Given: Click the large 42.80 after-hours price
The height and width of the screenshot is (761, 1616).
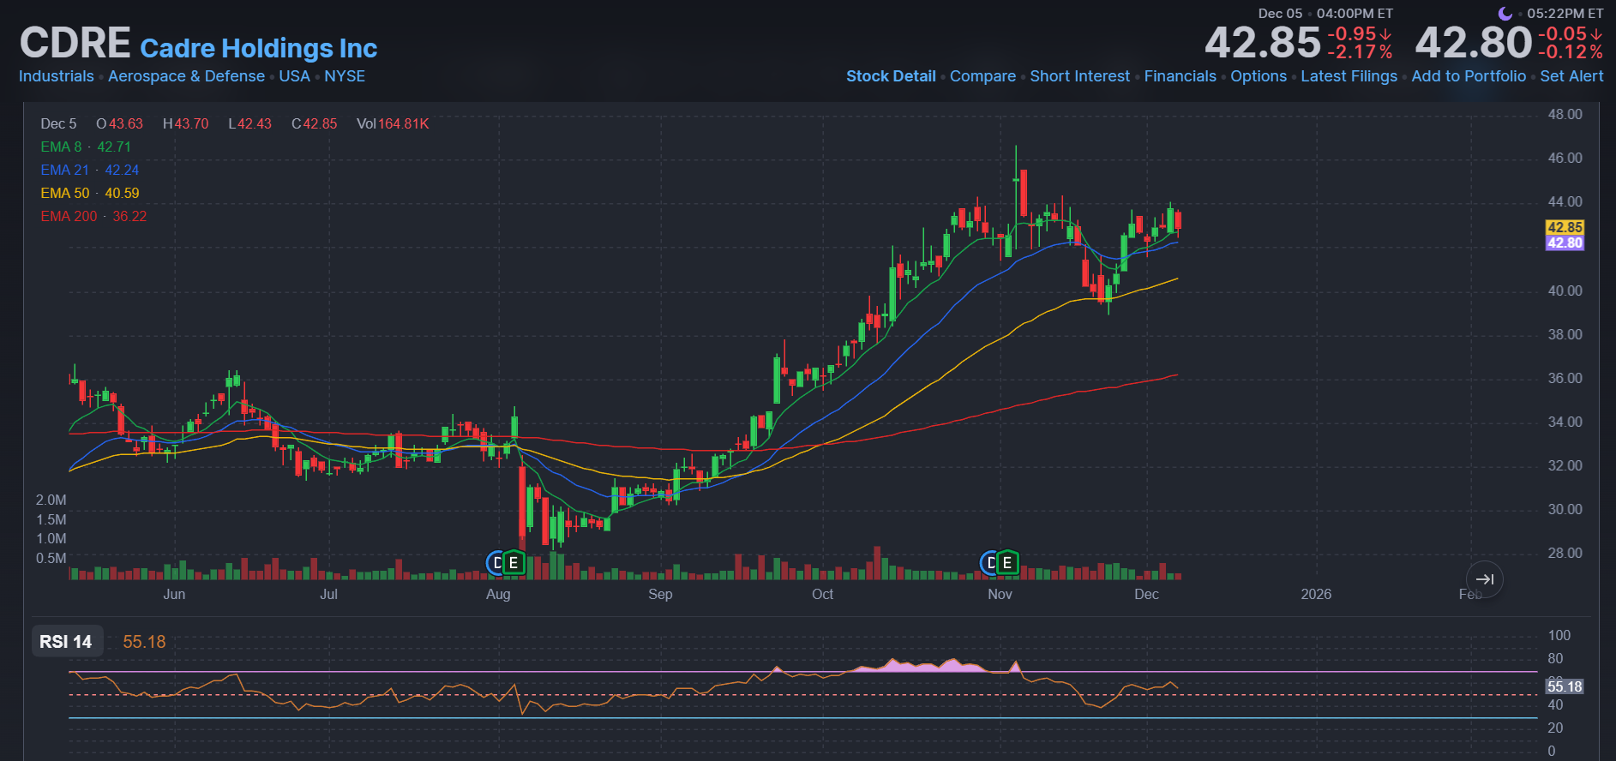Looking at the screenshot, I should click(x=1473, y=43).
